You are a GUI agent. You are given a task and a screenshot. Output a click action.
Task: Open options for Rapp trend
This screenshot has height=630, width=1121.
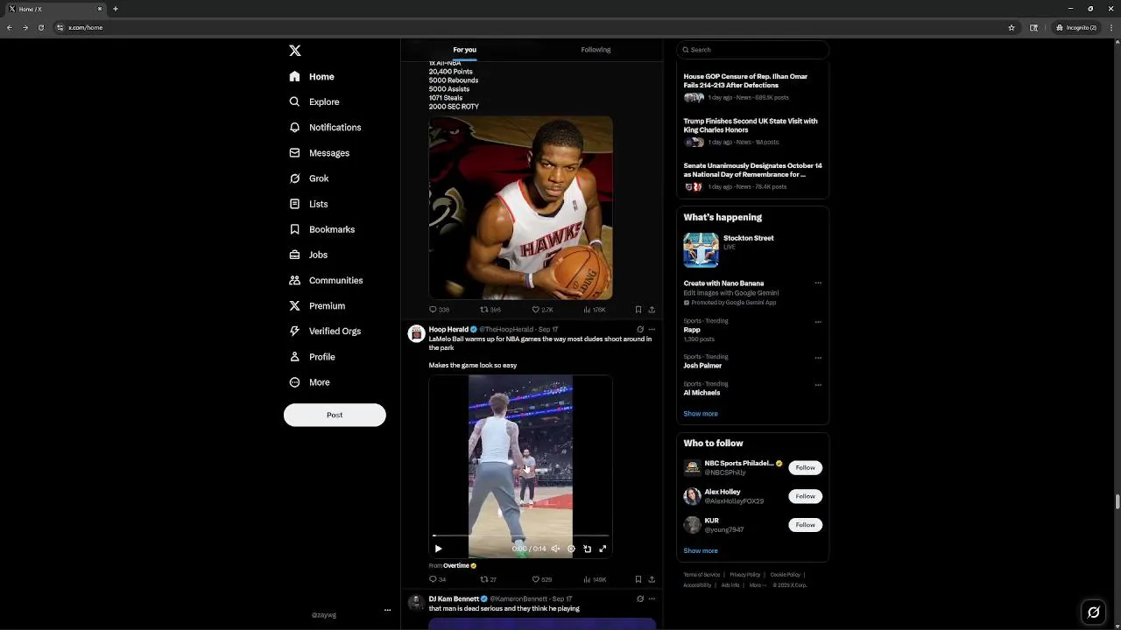coord(818,322)
